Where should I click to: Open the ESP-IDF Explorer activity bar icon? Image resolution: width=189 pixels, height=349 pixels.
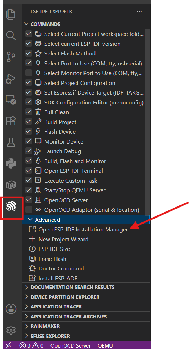click(11, 207)
